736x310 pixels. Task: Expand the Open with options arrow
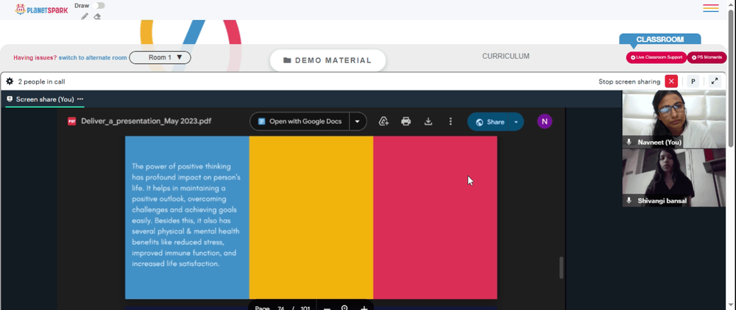pos(358,122)
